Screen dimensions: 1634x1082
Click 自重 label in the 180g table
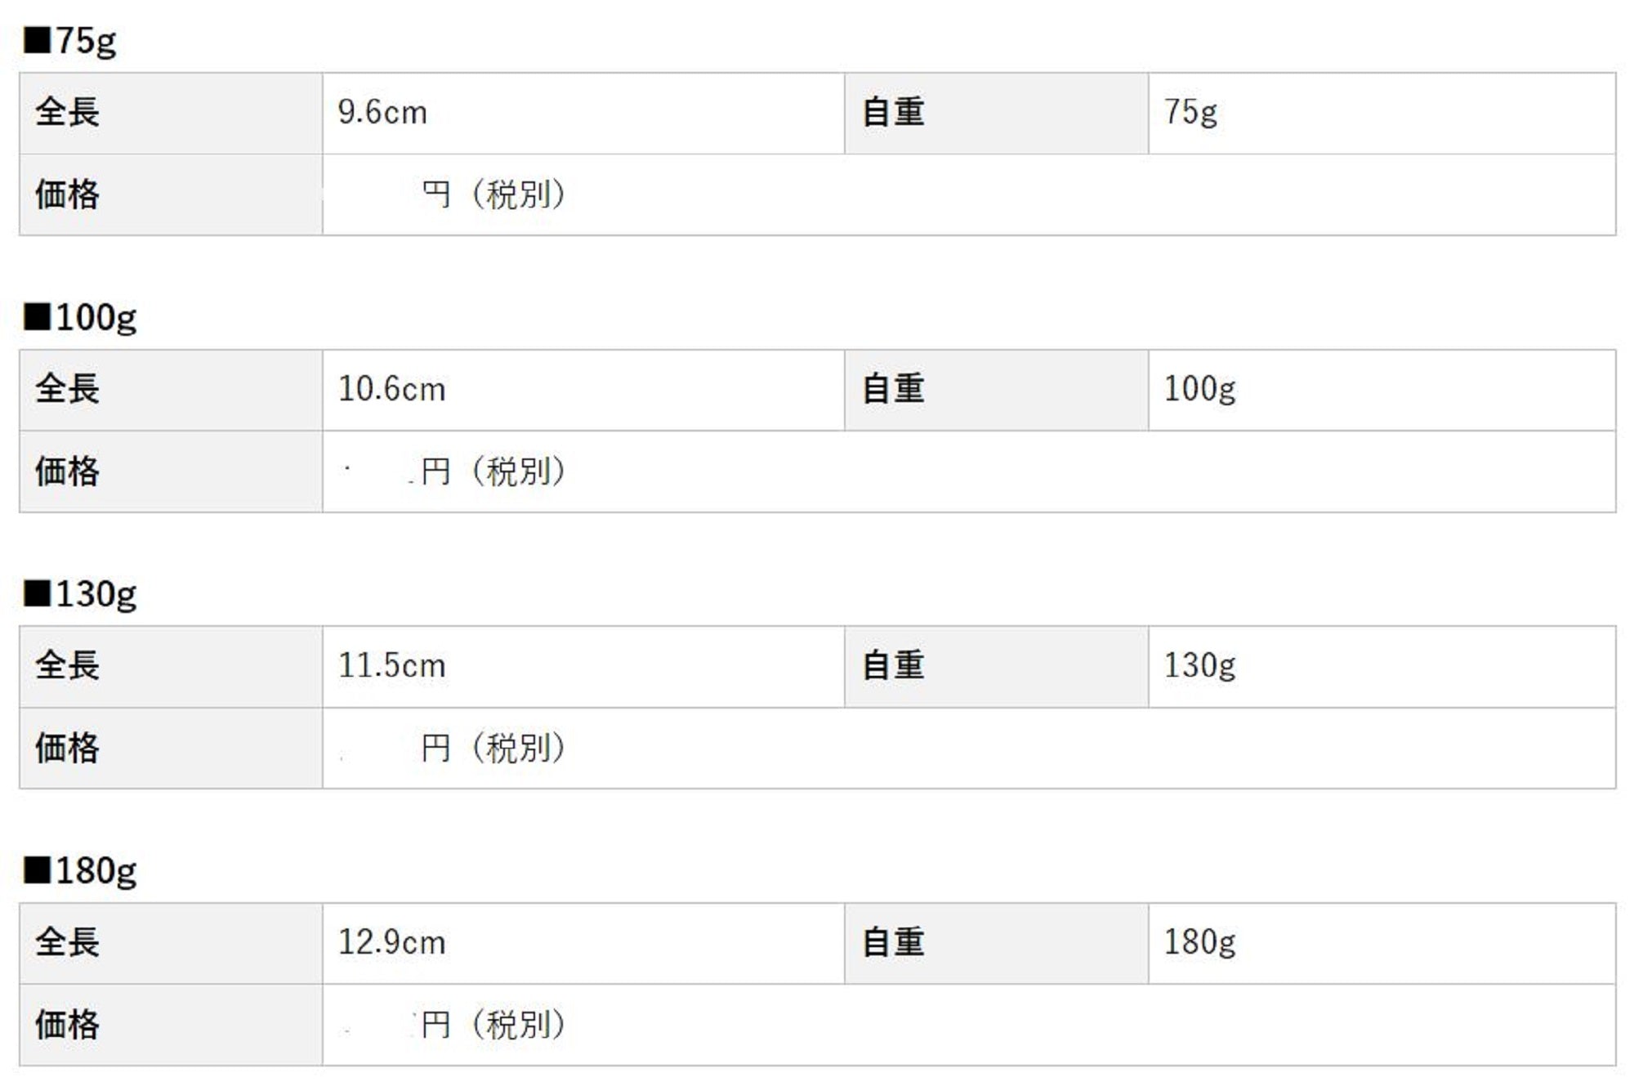pyautogui.click(x=893, y=943)
